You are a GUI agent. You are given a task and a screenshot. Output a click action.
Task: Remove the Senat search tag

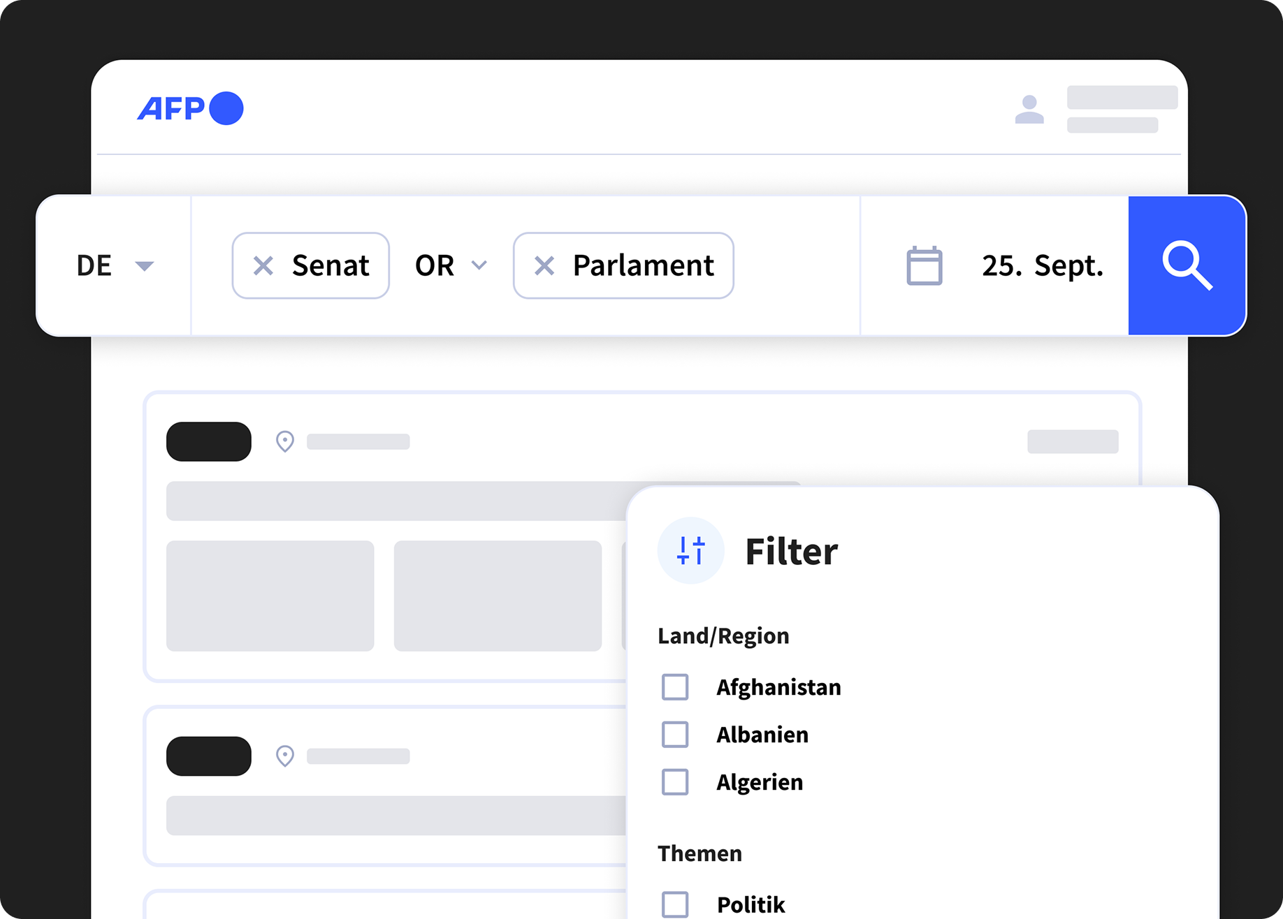(263, 265)
